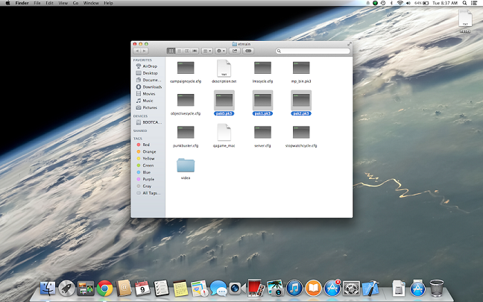Open the Window menu
Viewport: 483px width, 302px height.
91,3
